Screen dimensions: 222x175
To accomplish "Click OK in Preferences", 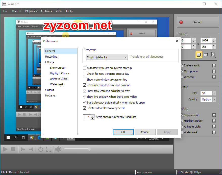I will click(123, 132).
